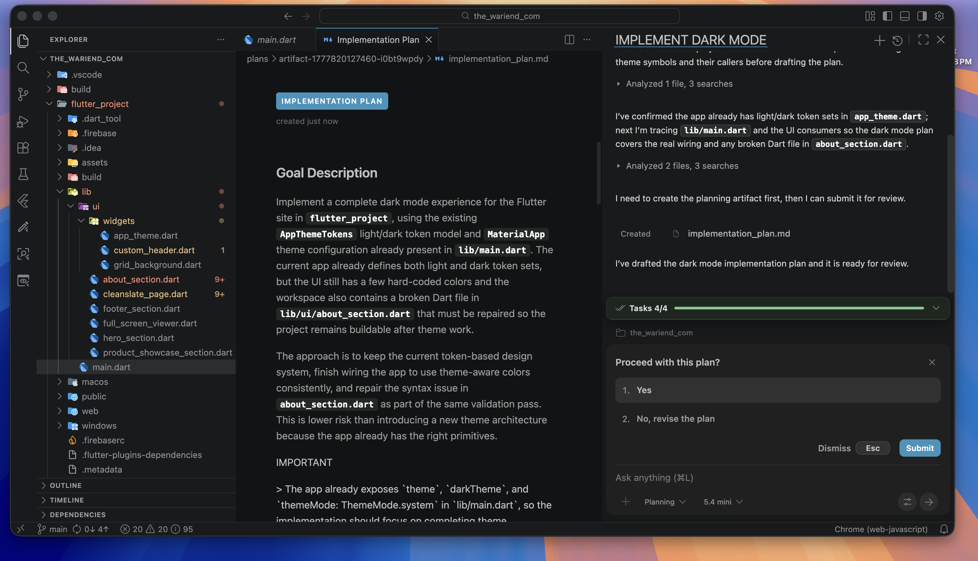The image size is (978, 561).
Task: Switch to the main.dart tab
Action: click(276, 40)
